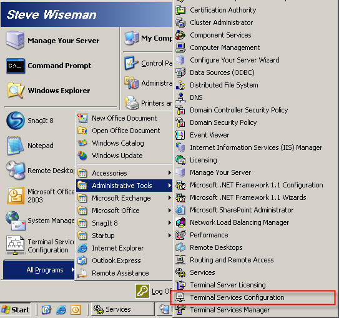Select Outlook Express in programs menu
Image resolution: width=339 pixels, height=318 pixels.
[124, 261]
